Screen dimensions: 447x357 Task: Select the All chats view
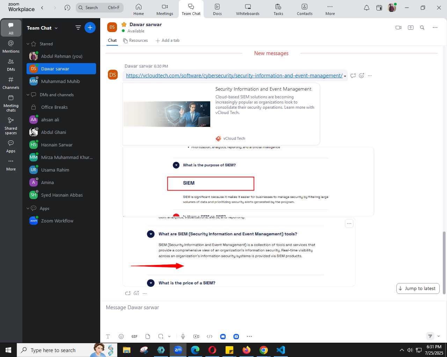[11, 28]
